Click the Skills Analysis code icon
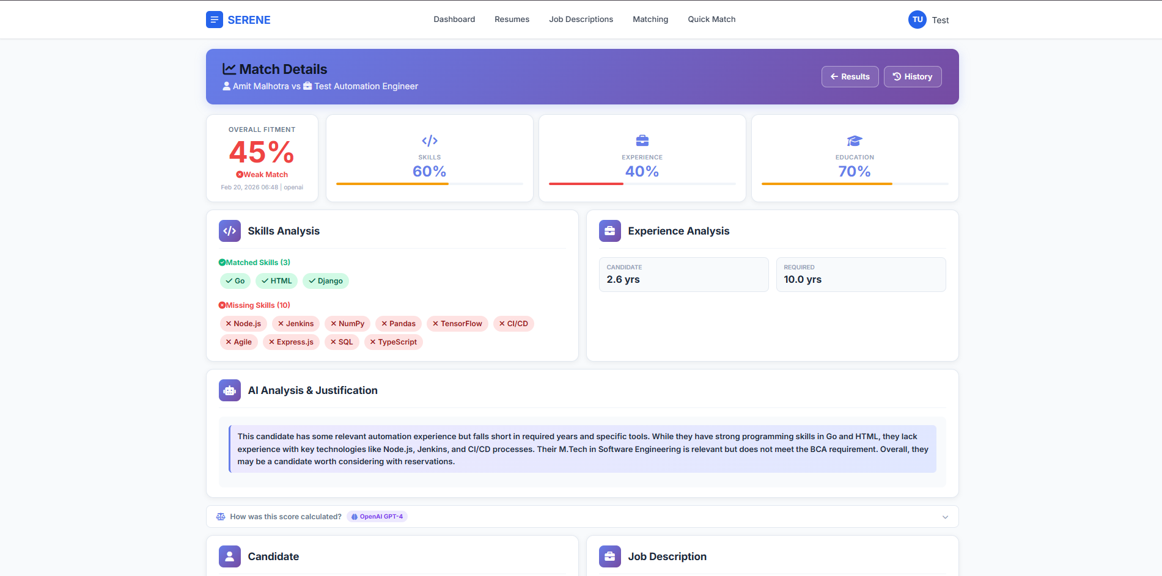Image resolution: width=1162 pixels, height=576 pixels. coord(229,231)
